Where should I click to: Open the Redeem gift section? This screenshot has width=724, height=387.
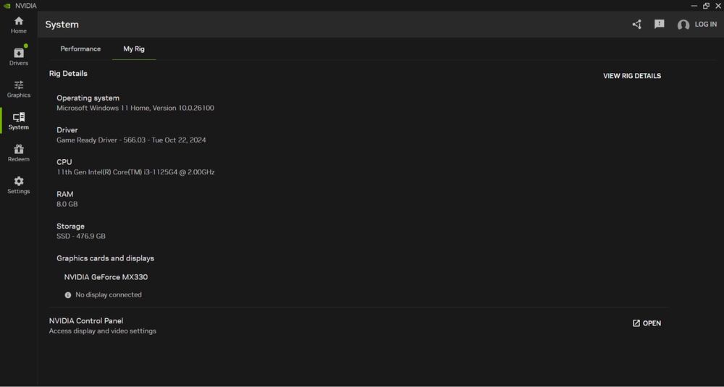pos(19,153)
